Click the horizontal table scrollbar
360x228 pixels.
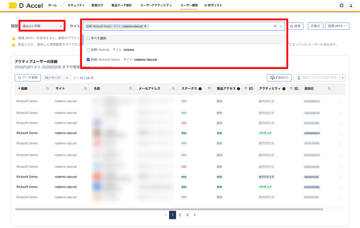point(169,209)
